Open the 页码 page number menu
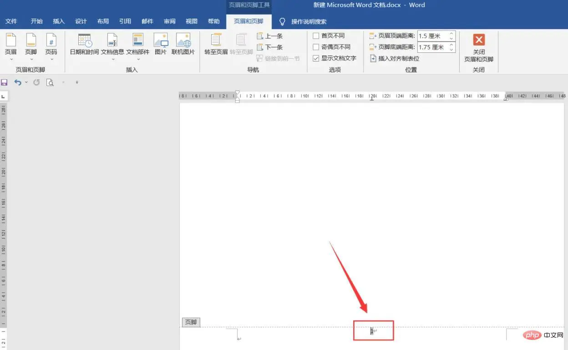Screen dimensions: 568x350 (x=51, y=47)
